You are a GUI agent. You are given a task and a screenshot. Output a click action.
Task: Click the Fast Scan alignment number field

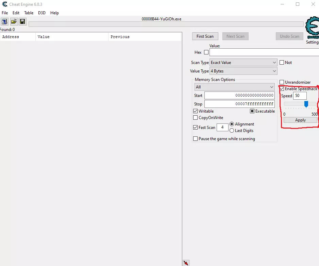point(222,127)
